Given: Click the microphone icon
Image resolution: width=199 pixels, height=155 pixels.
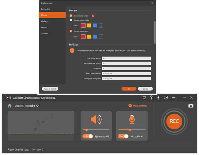Looking at the screenshot, I should point(132,119).
